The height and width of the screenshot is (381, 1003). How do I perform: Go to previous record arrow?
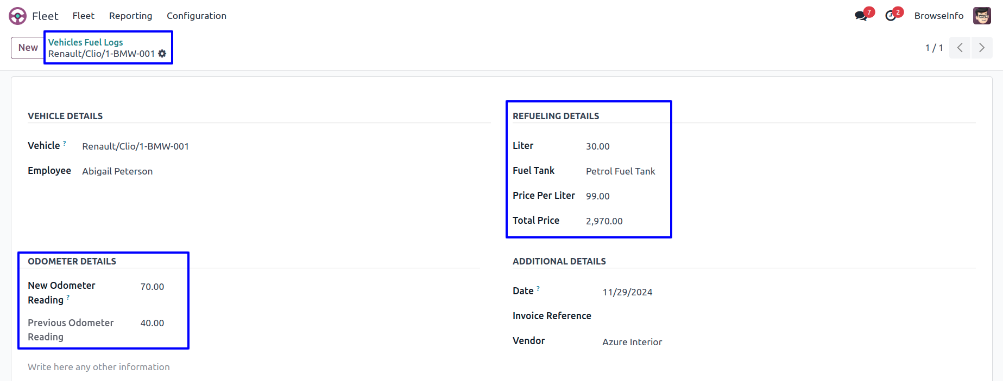point(960,48)
